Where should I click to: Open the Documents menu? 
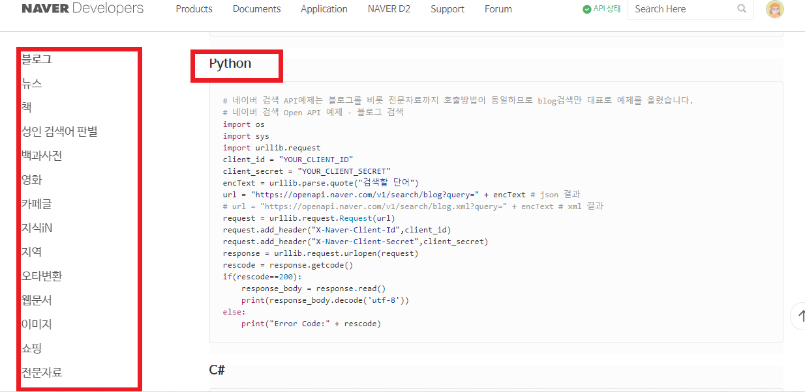pos(256,9)
